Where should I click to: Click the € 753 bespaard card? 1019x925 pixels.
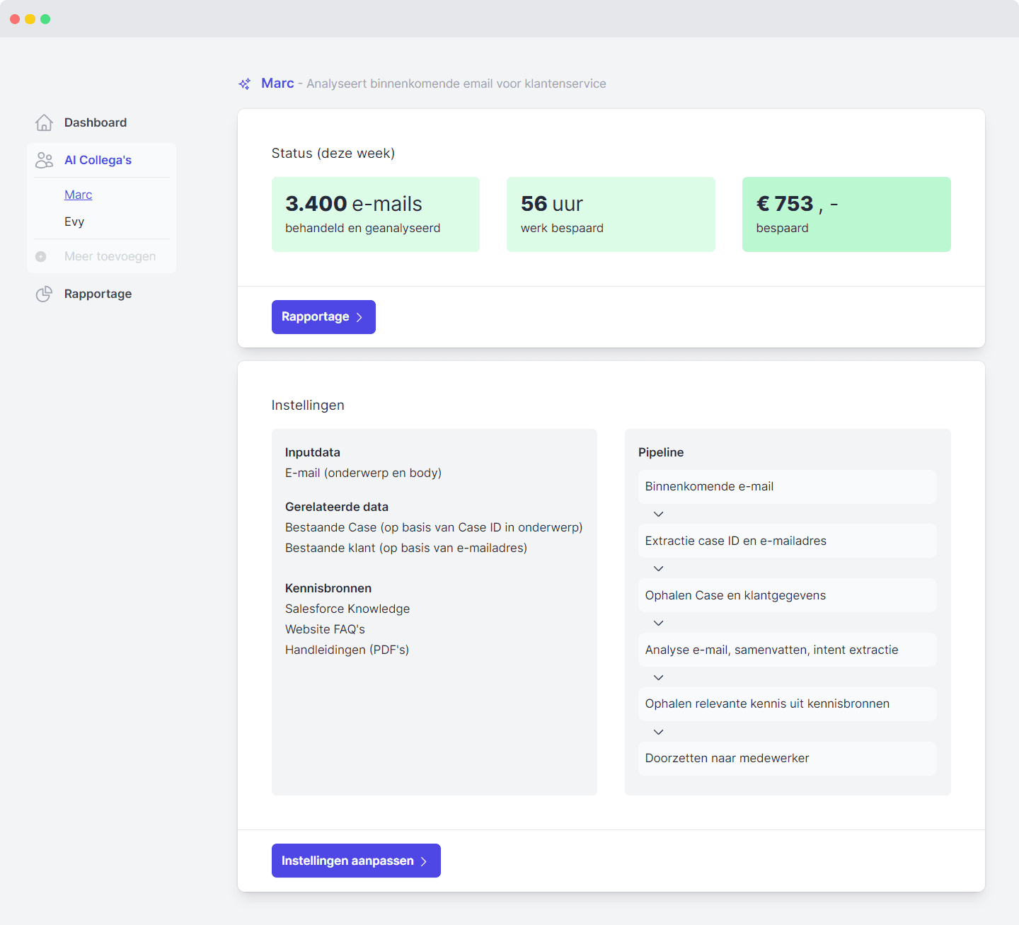(846, 214)
